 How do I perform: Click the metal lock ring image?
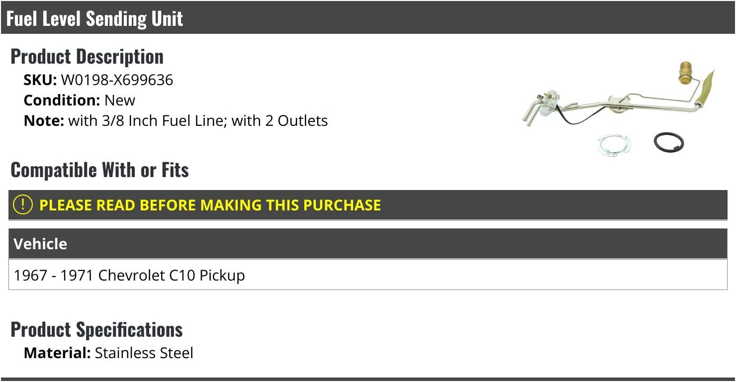click(x=615, y=145)
